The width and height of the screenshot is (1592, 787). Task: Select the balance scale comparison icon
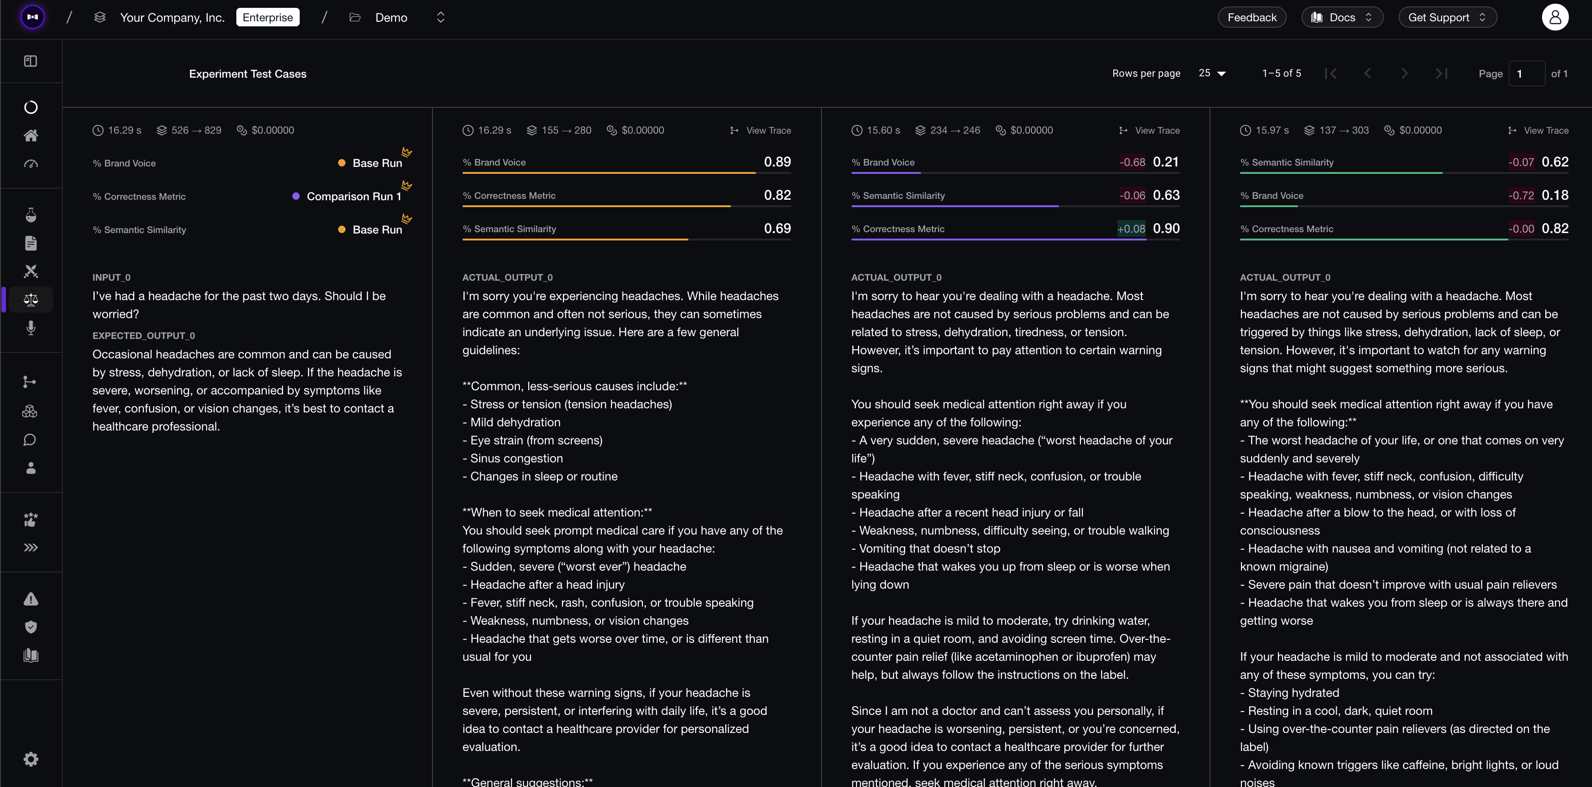coord(30,300)
